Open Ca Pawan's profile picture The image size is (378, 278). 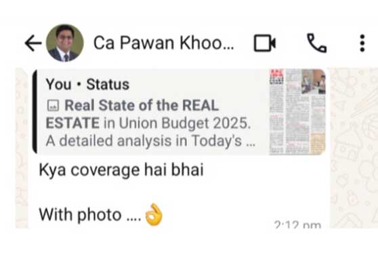(x=65, y=43)
